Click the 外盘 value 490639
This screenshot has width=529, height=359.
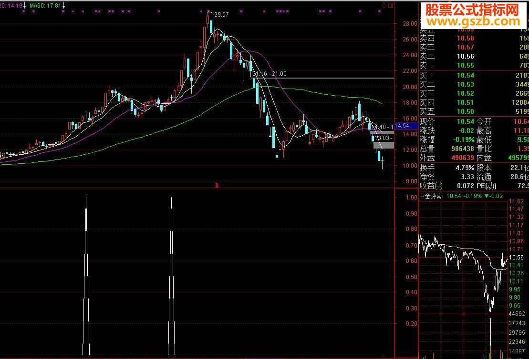tap(463, 158)
